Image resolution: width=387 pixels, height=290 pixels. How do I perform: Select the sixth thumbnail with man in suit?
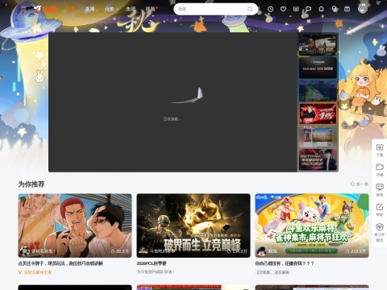318,159
